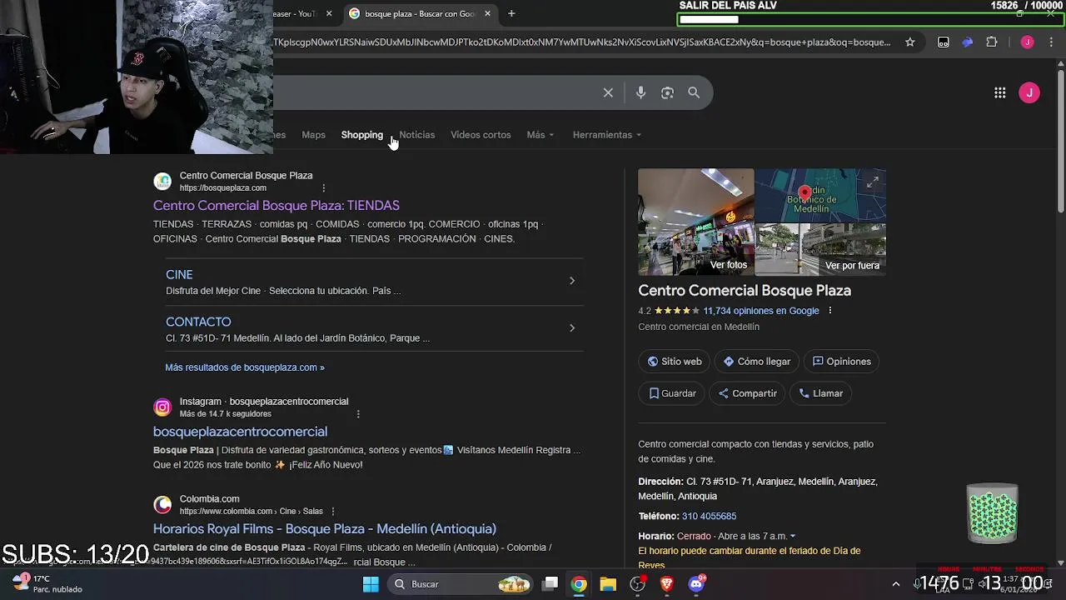Click the Llamar button
This screenshot has width=1066, height=600.
821,392
